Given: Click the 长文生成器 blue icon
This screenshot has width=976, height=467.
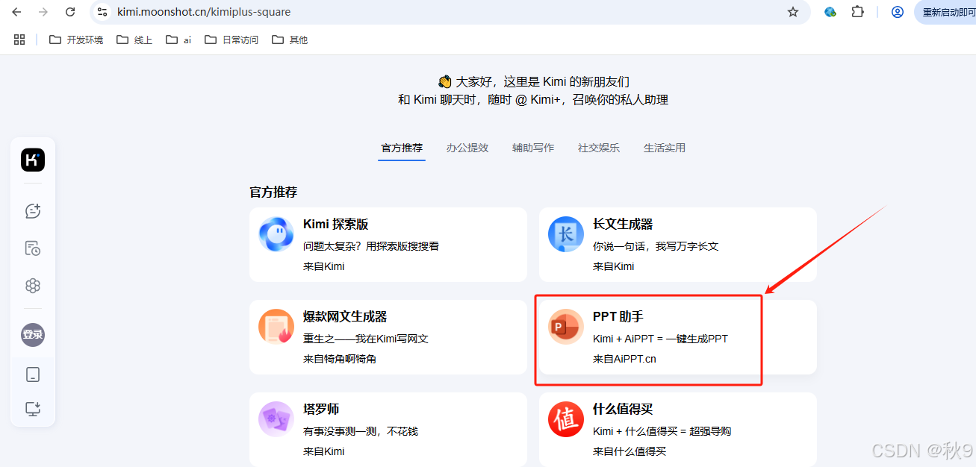Looking at the screenshot, I should [x=566, y=234].
